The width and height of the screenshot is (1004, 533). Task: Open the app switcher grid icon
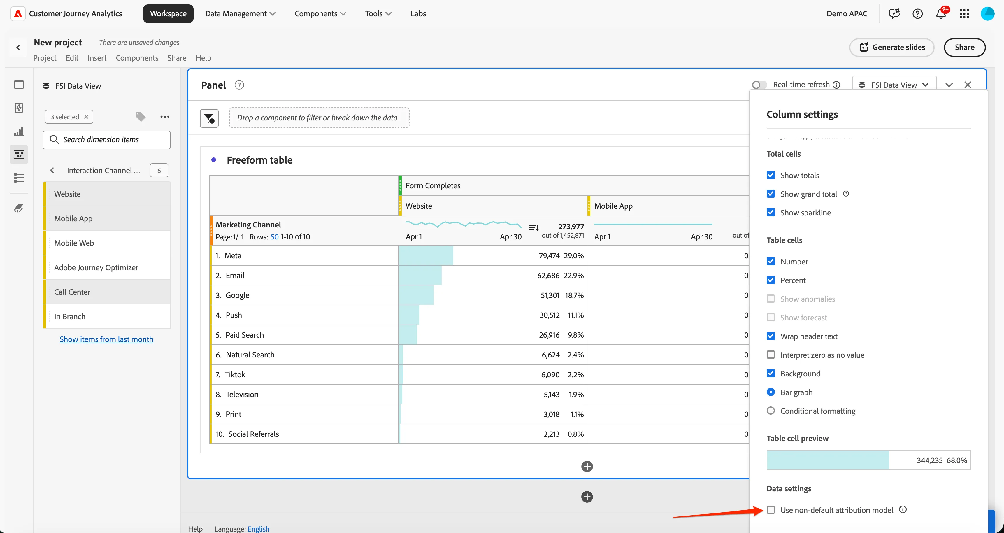(964, 14)
